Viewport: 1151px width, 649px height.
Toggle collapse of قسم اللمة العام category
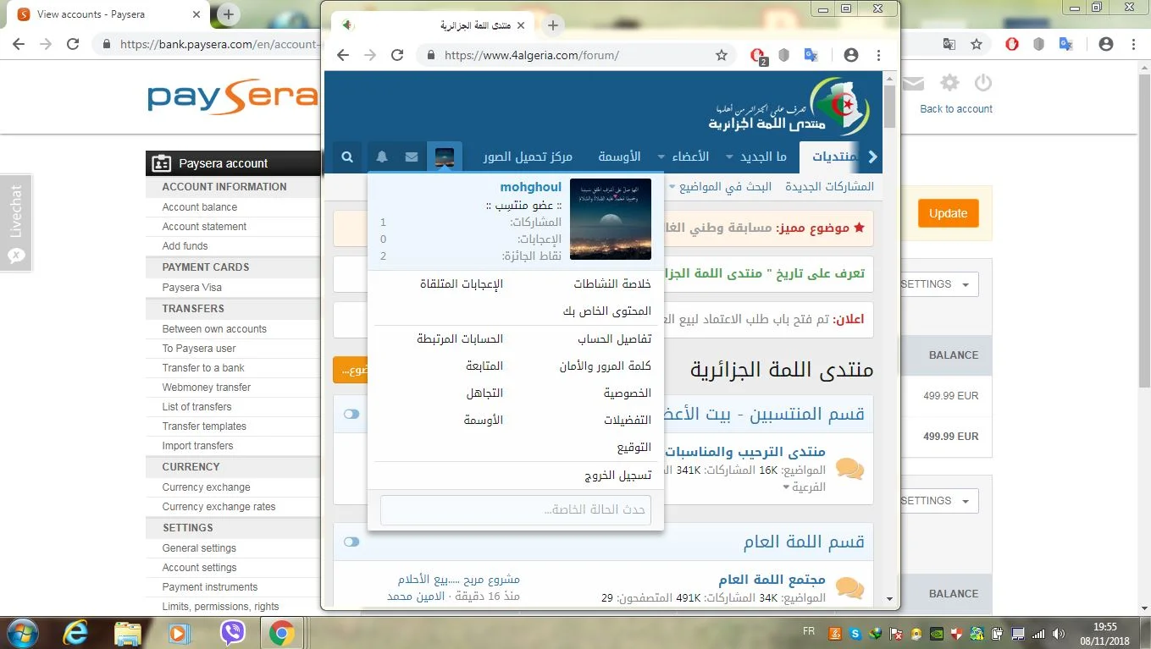[x=351, y=542]
